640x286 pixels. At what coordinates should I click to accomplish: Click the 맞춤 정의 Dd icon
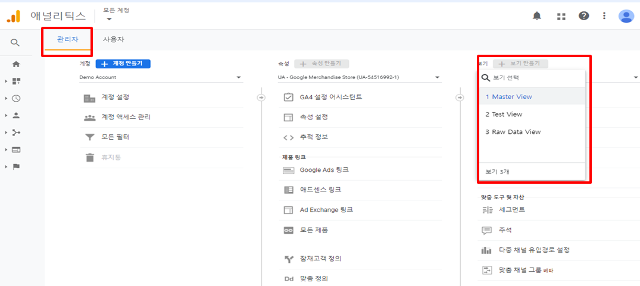click(289, 279)
